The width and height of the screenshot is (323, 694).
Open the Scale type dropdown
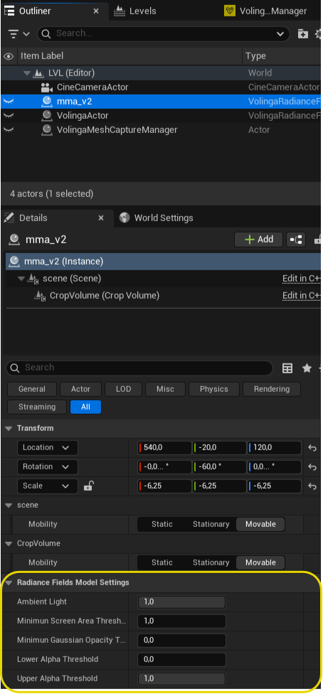click(x=48, y=486)
